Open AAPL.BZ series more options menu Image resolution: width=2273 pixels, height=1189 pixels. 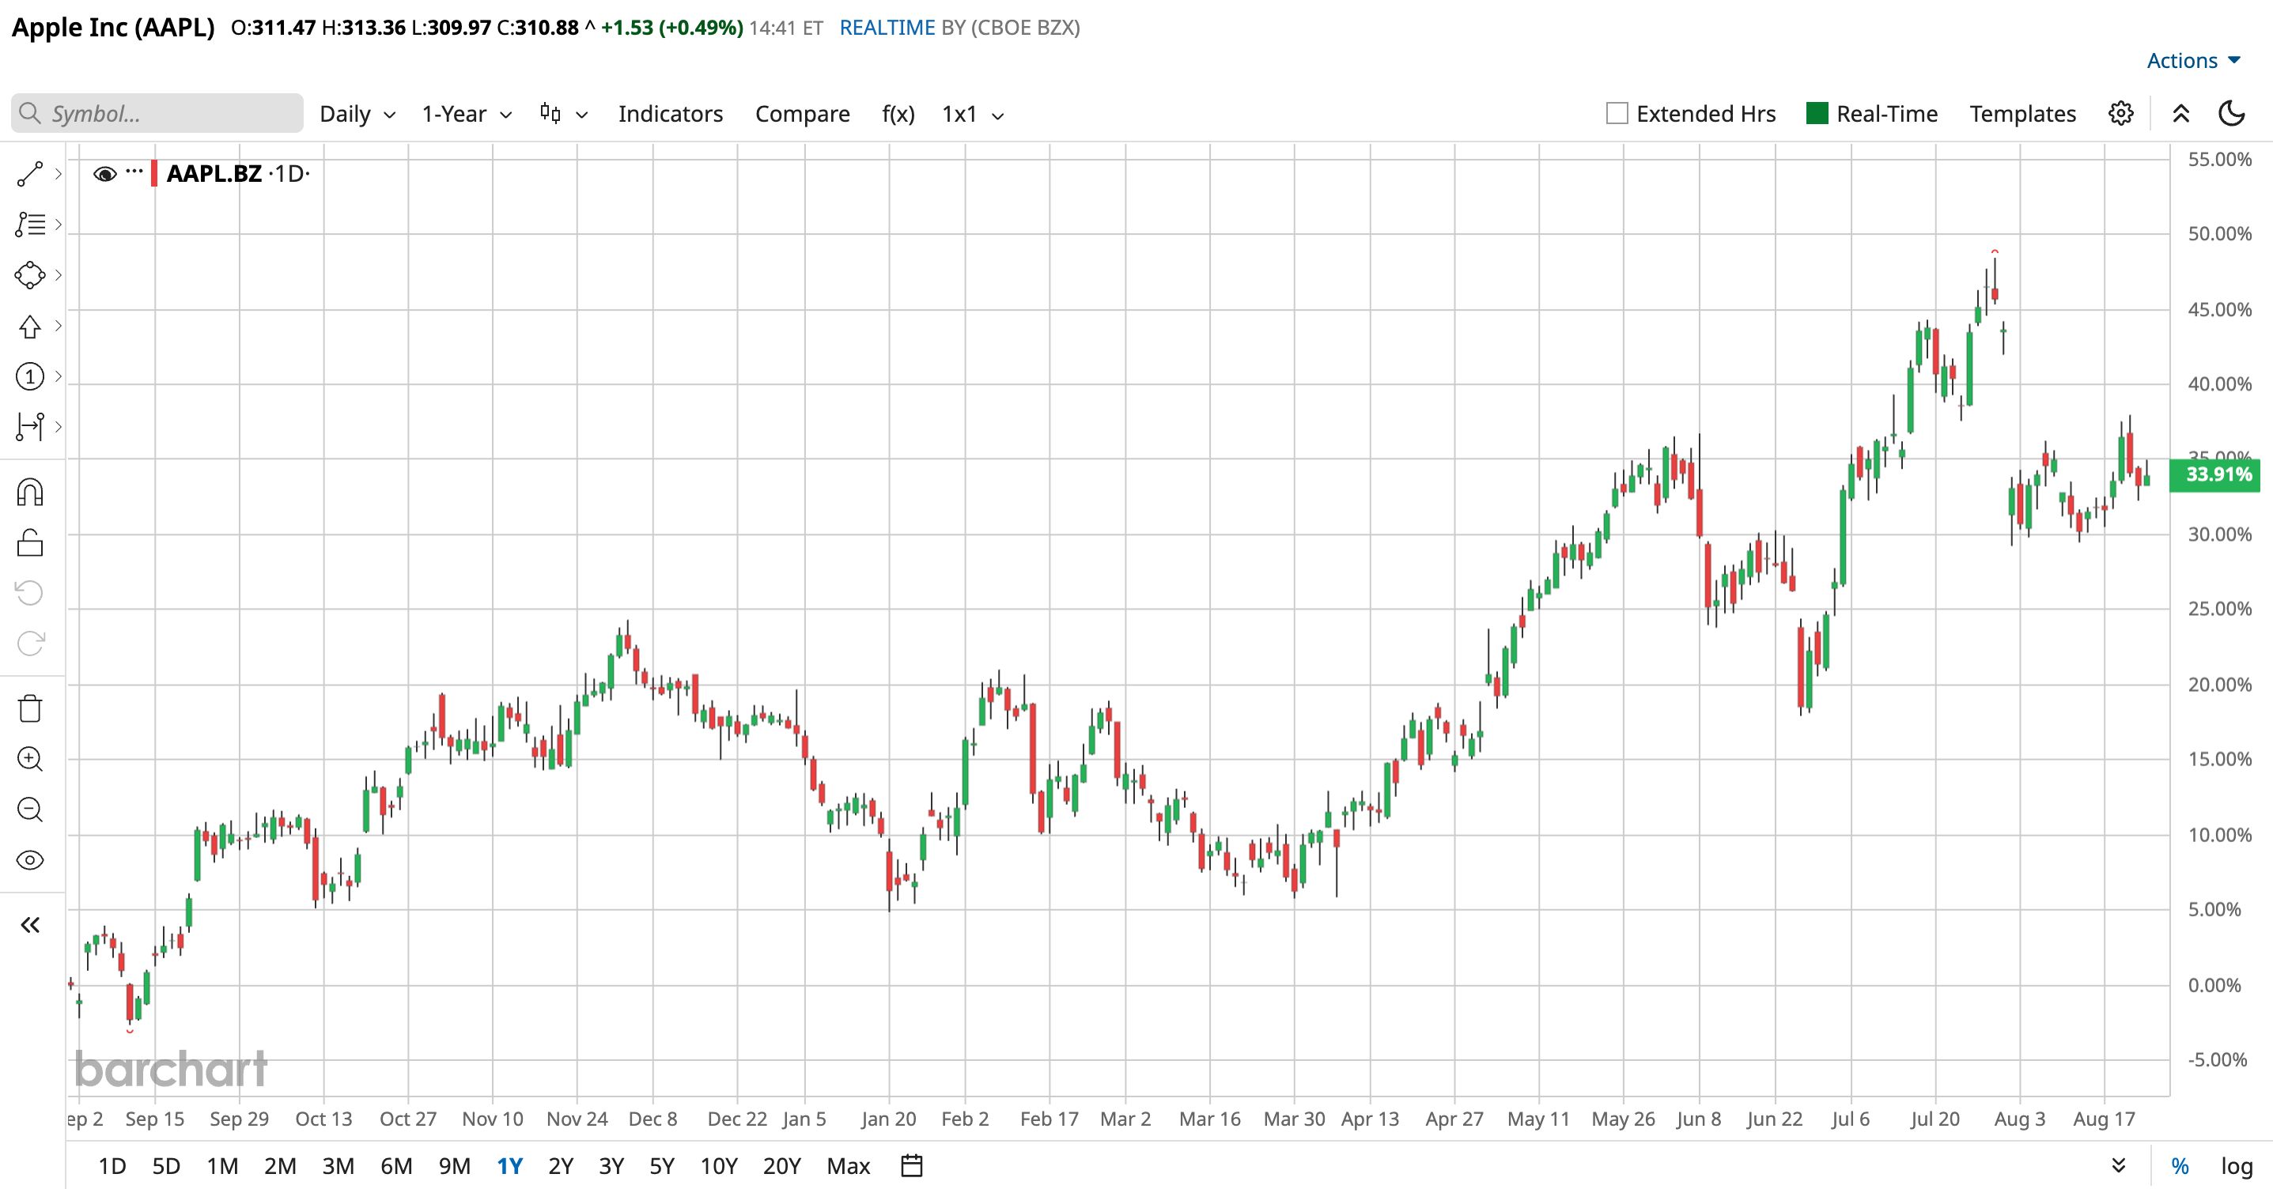pyautogui.click(x=134, y=171)
